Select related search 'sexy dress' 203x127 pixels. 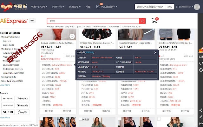point(70,27)
